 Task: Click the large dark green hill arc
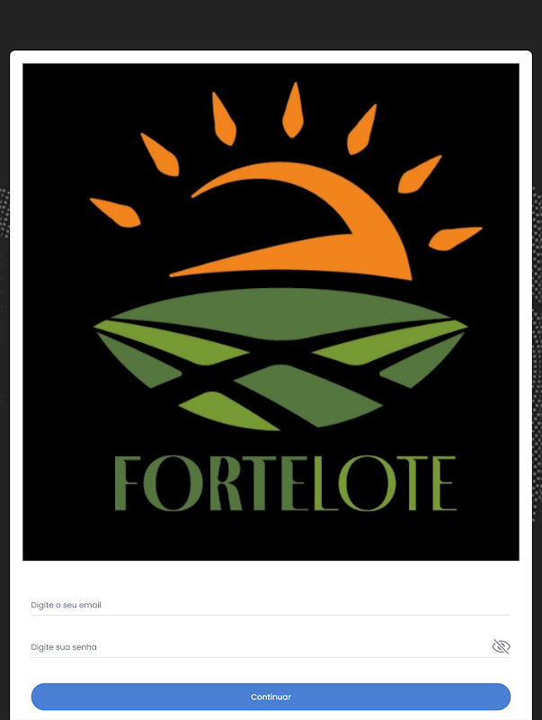tap(280, 312)
